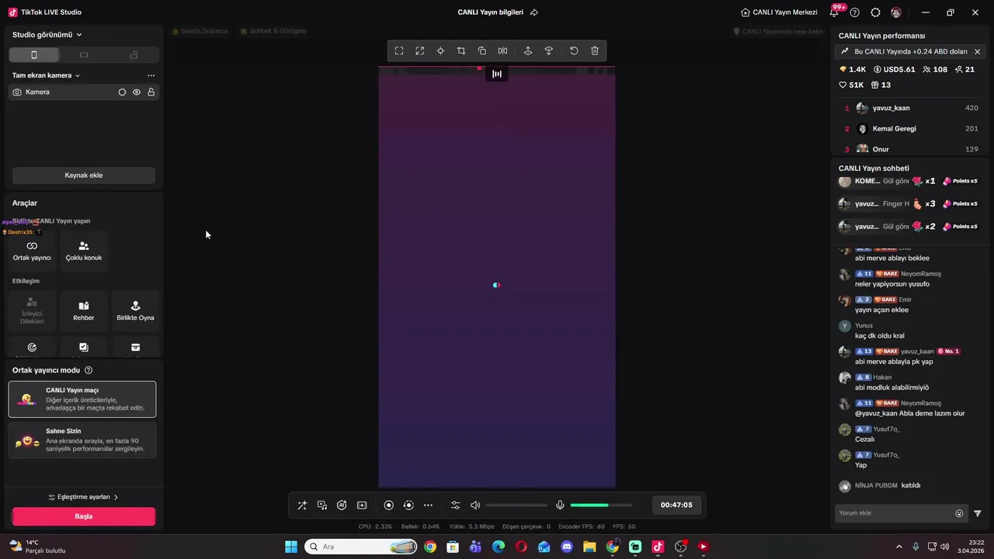Open the settings gear icon in title bar
The width and height of the screenshot is (994, 559).
(x=875, y=12)
